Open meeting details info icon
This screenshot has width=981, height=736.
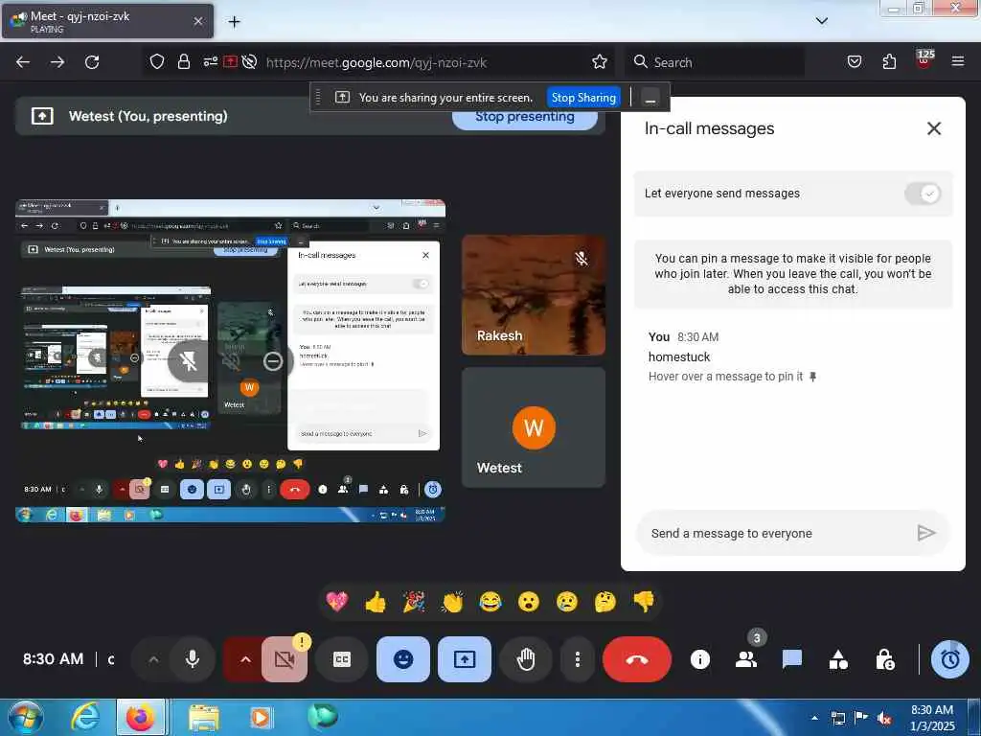point(700,659)
